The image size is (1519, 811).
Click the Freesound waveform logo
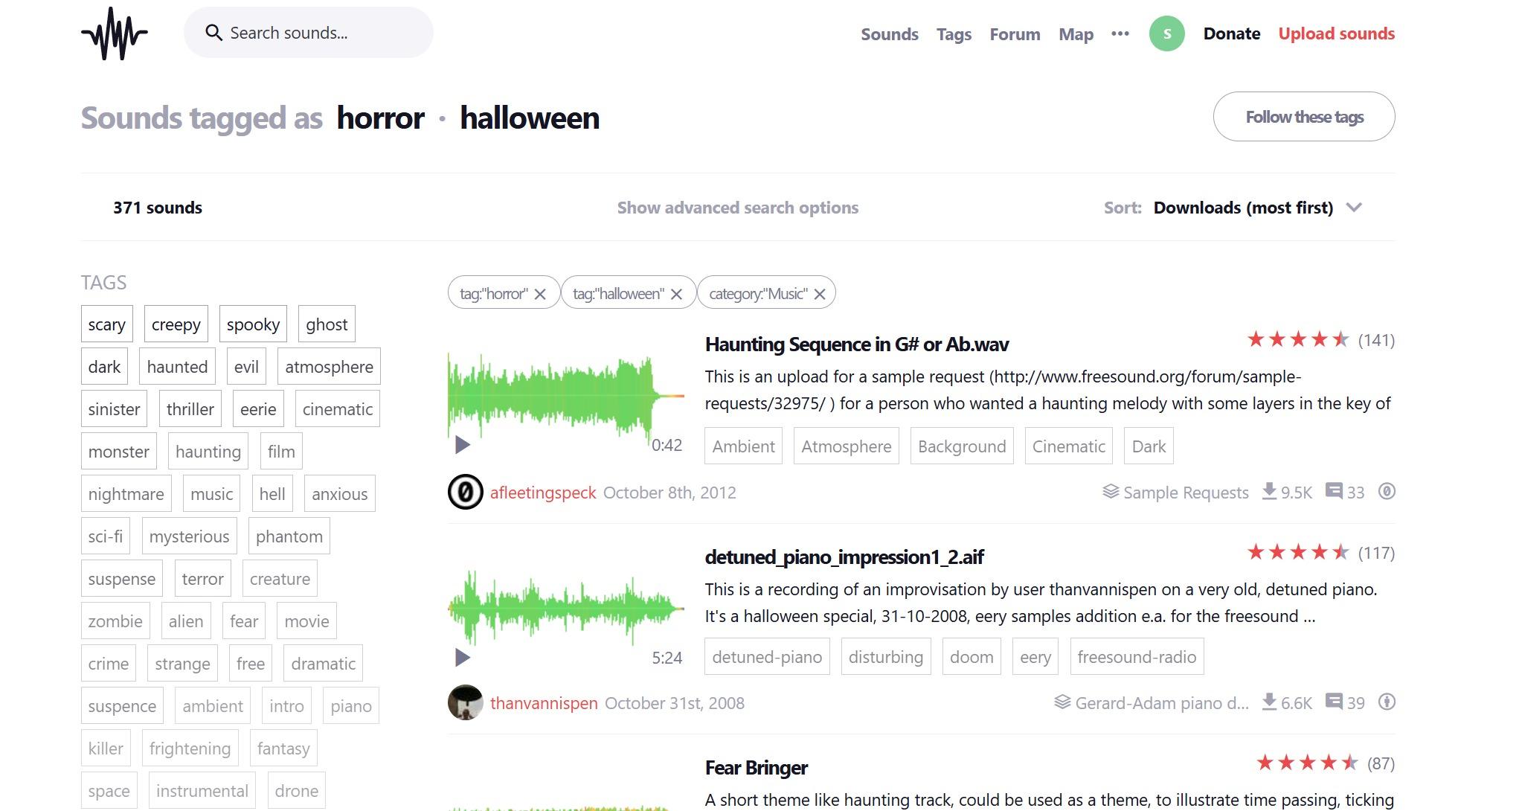(114, 33)
